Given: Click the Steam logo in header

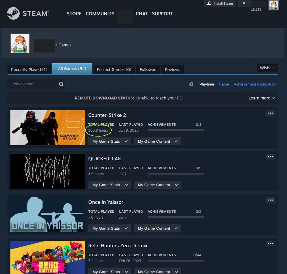Looking at the screenshot, I should coord(28,13).
